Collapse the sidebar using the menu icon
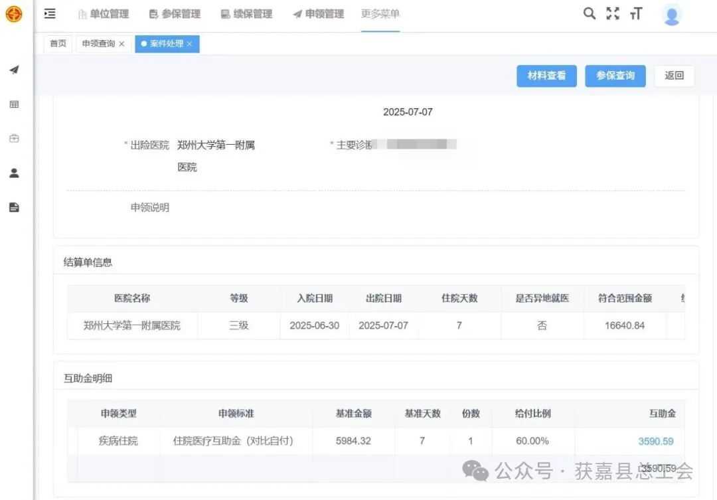Viewport: 717px width, 500px height. tap(49, 13)
